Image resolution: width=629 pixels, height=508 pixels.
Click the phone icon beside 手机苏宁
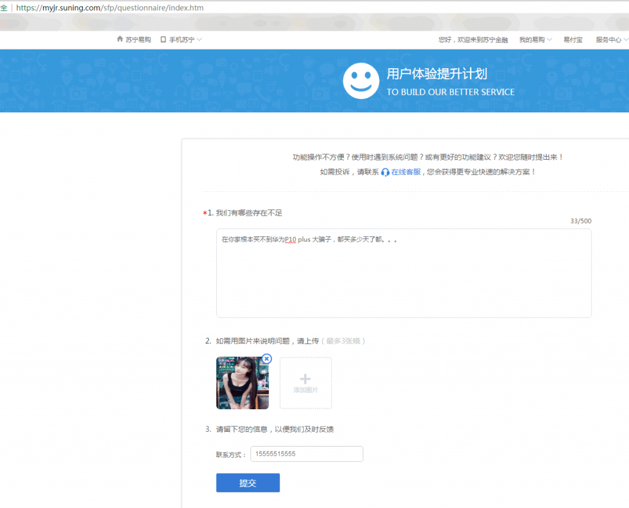coord(163,39)
